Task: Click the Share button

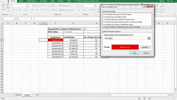Action: point(170,1)
